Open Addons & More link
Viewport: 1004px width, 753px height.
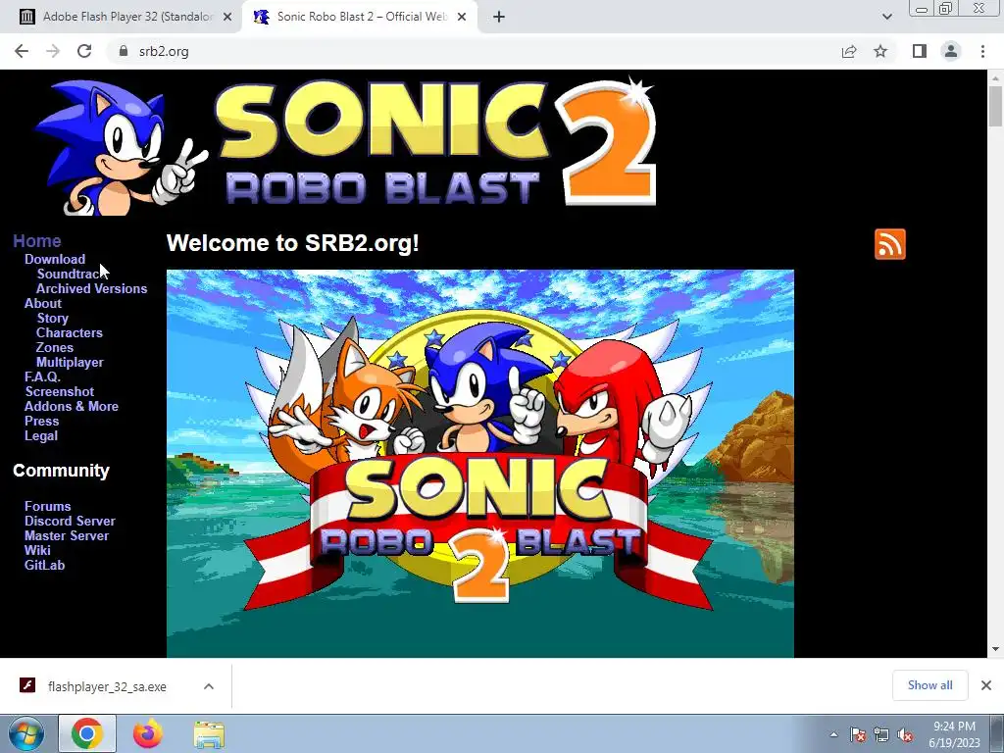tap(71, 406)
